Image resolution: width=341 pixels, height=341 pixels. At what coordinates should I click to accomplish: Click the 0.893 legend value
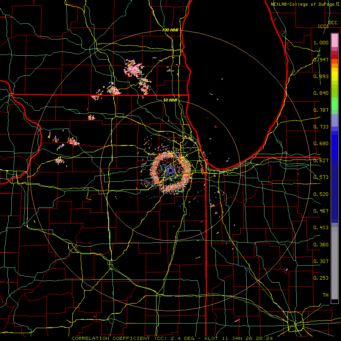click(321, 76)
